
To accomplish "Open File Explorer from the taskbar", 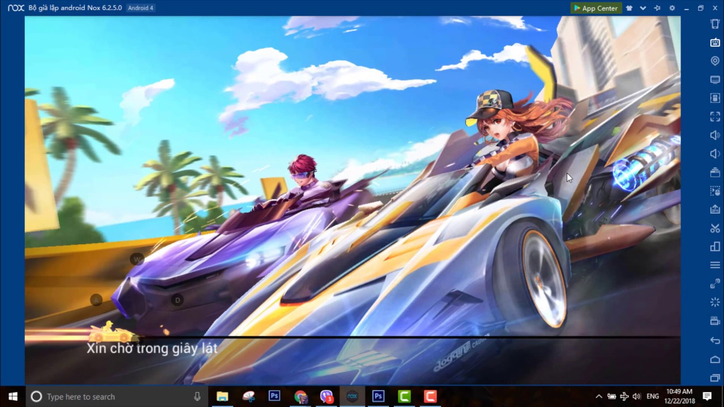I will [222, 396].
